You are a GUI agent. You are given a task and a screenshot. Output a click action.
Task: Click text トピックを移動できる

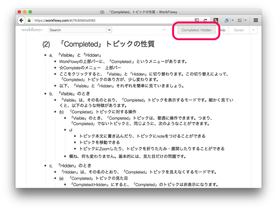click(x=99, y=142)
